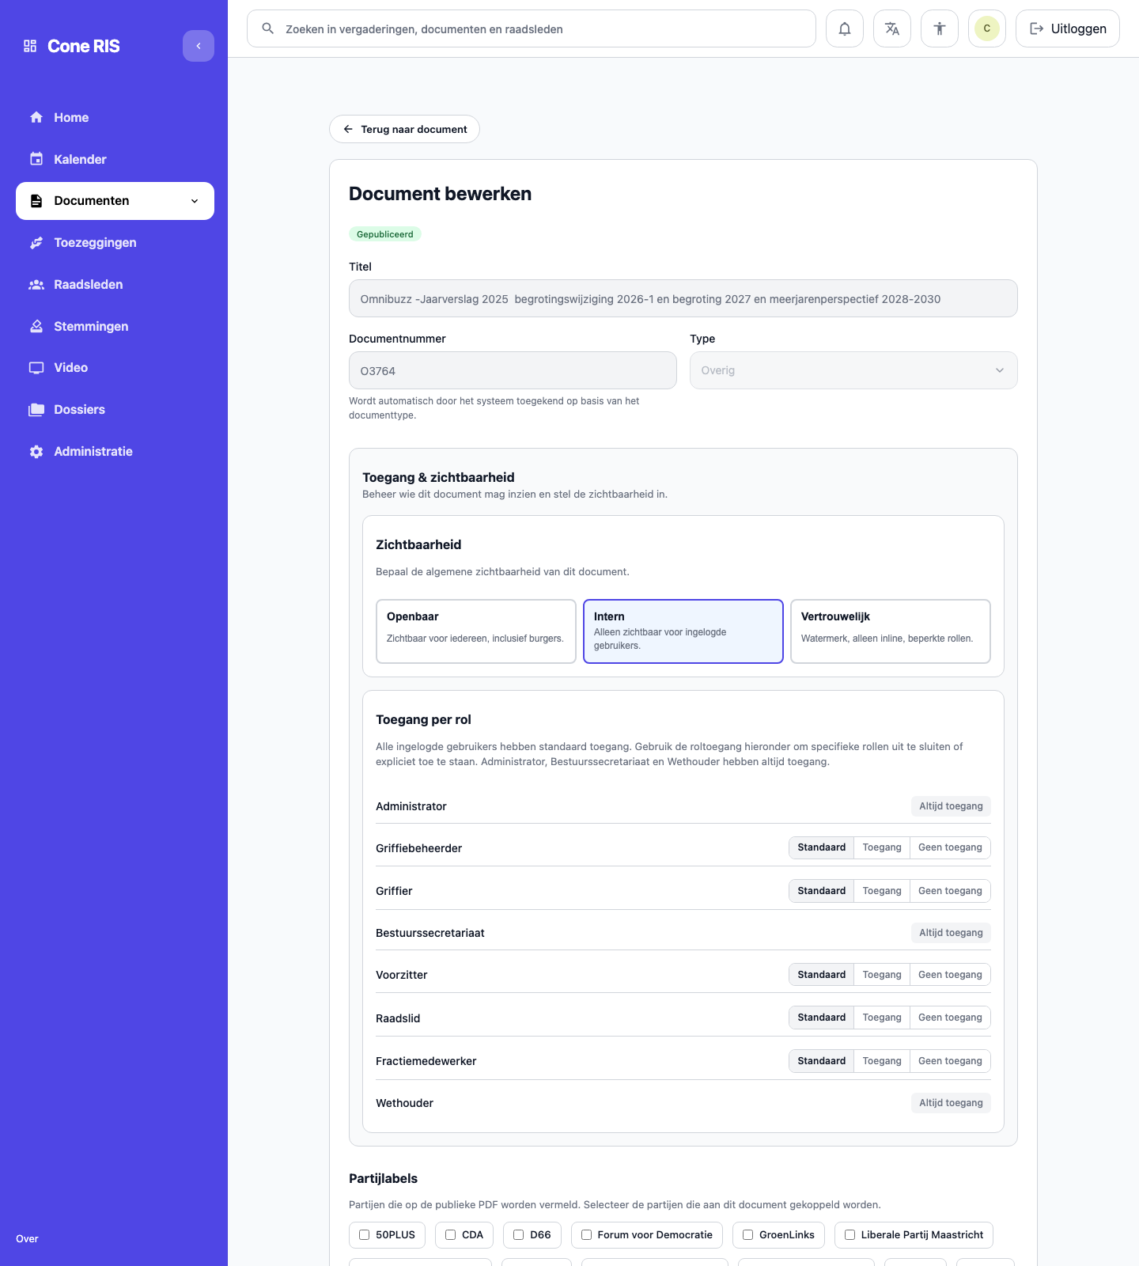Viewport: 1139px width, 1266px height.
Task: Click the Uitloggen button
Action: pos(1067,28)
